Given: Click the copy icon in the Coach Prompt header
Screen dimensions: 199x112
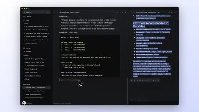Looking at the screenshot, I should coord(117,12).
